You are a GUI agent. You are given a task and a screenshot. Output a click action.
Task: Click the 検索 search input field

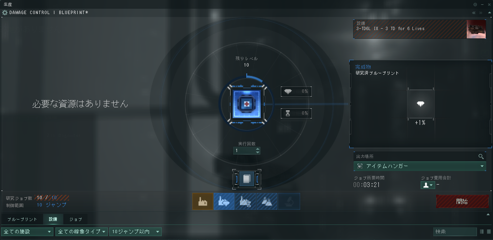coord(455,232)
